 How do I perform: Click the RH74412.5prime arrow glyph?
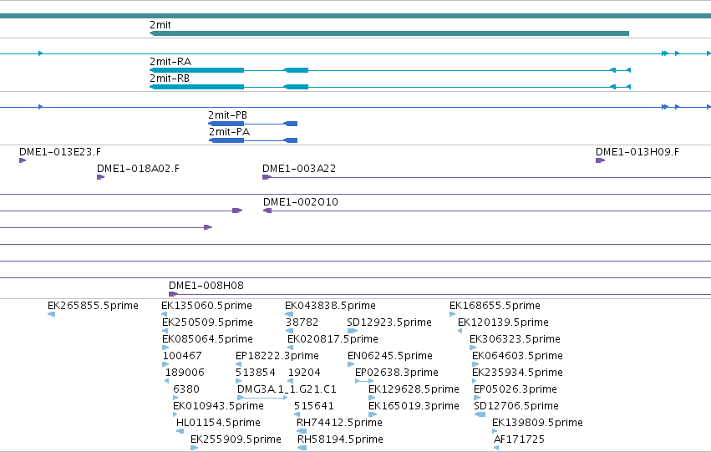click(x=302, y=431)
